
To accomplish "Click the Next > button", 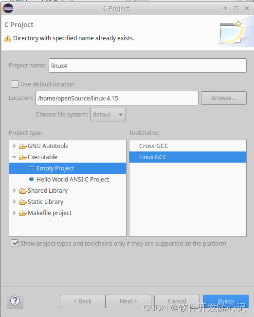I will click(x=128, y=301).
